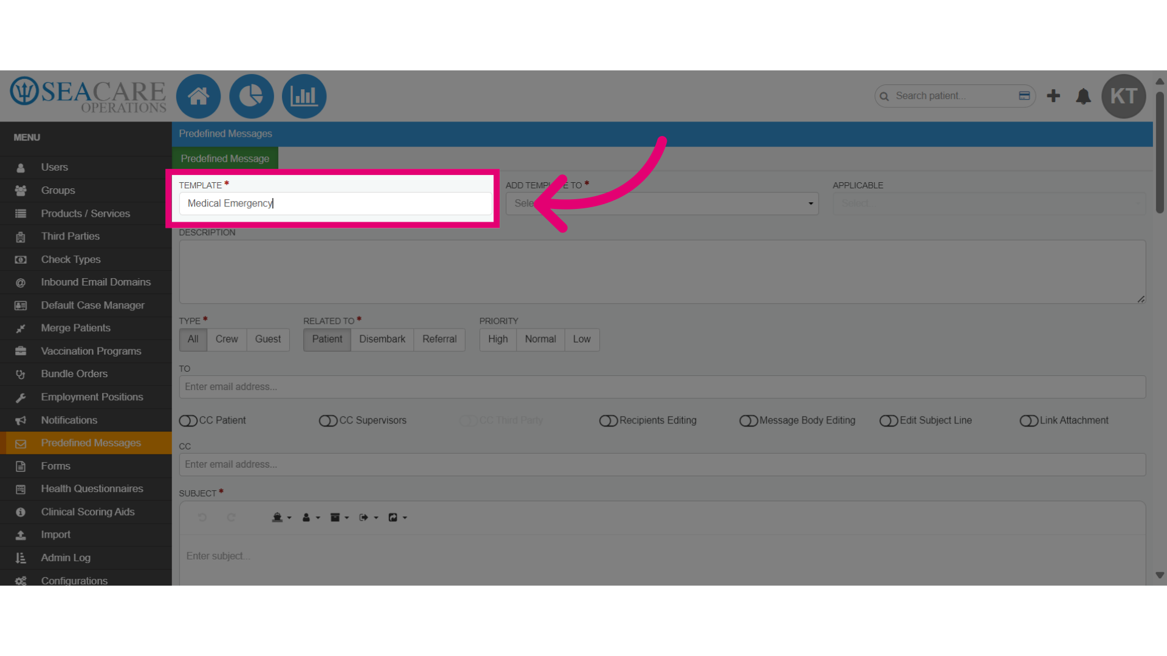Toggle the CC Supervisors switch

click(x=328, y=421)
